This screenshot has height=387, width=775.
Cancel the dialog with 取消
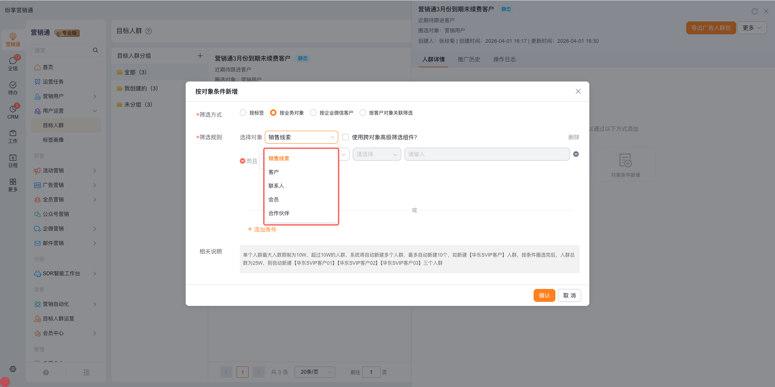tap(570, 295)
